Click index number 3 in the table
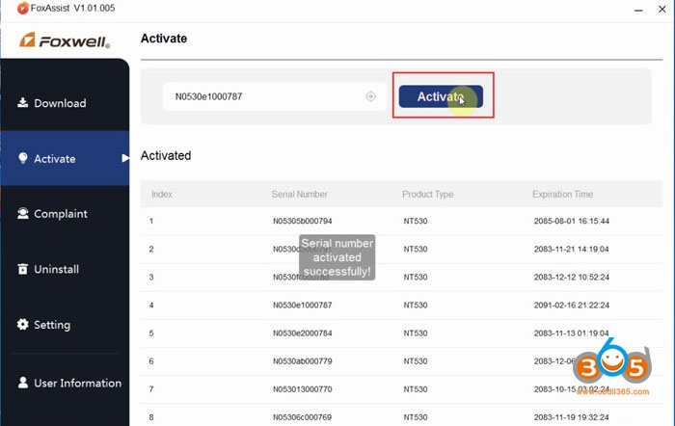The width and height of the screenshot is (675, 426). [x=151, y=277]
